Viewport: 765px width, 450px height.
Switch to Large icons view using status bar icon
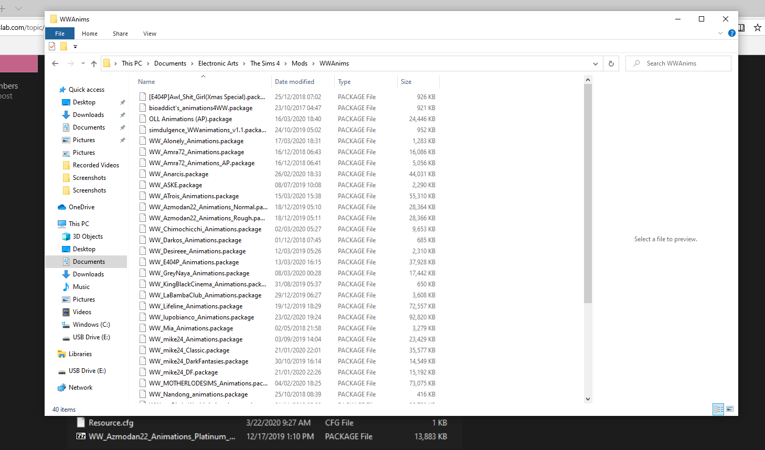pos(730,409)
